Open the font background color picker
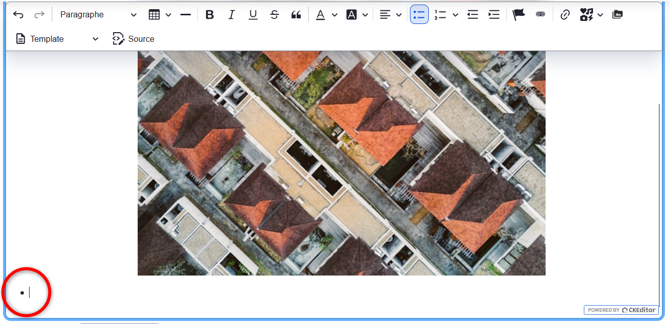Viewport: 670px width, 324px height. tap(351, 15)
